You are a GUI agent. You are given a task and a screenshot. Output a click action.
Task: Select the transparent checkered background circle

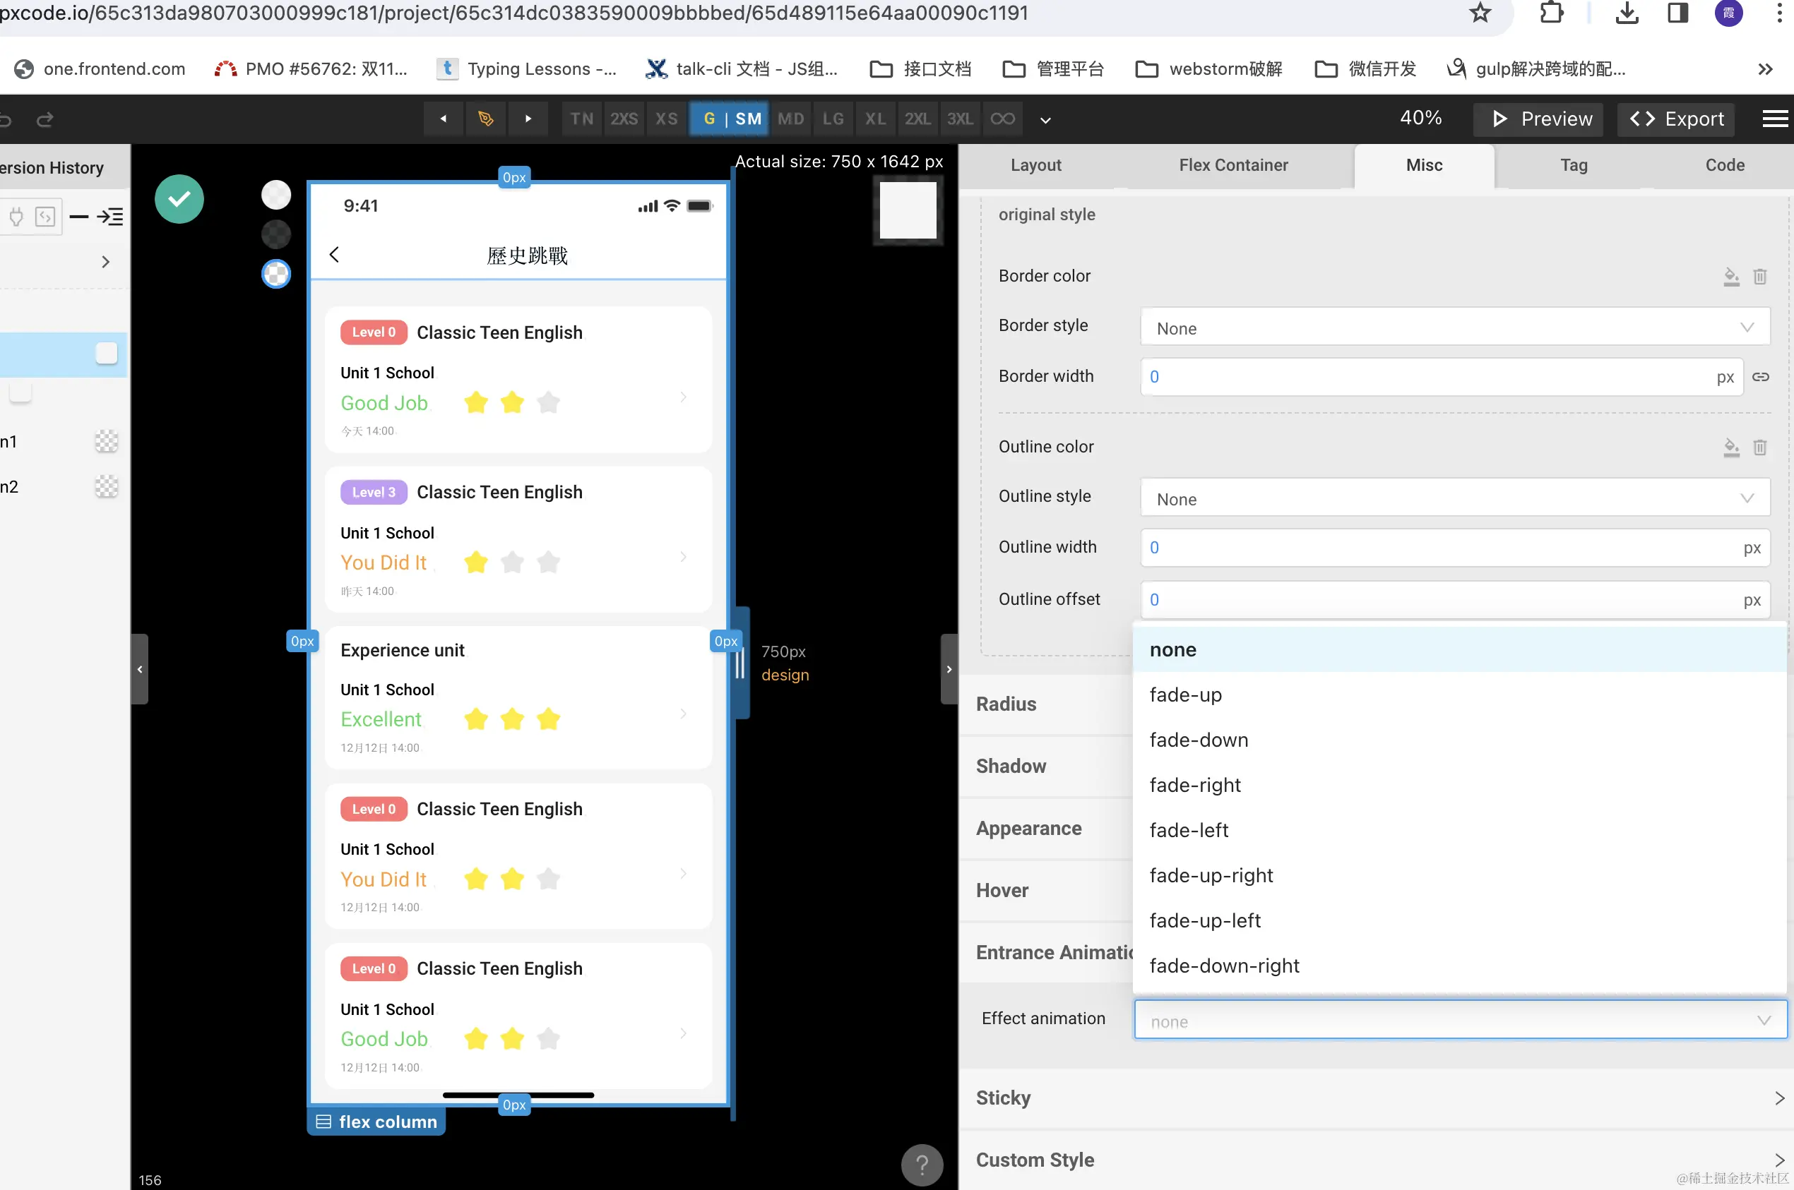click(x=275, y=274)
